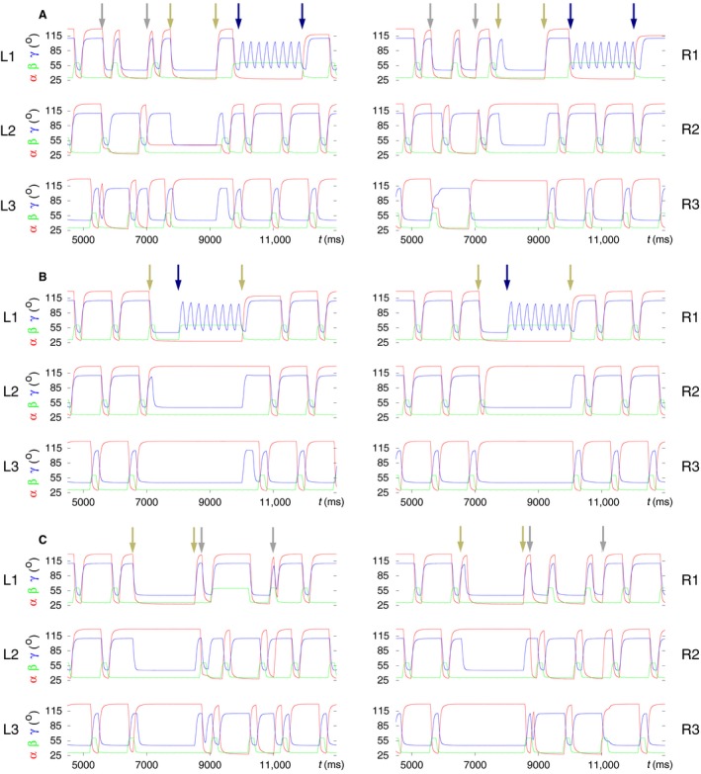Click the t (ms) label under panel B's R3 plot
This screenshot has width=701, height=774.
659,502
